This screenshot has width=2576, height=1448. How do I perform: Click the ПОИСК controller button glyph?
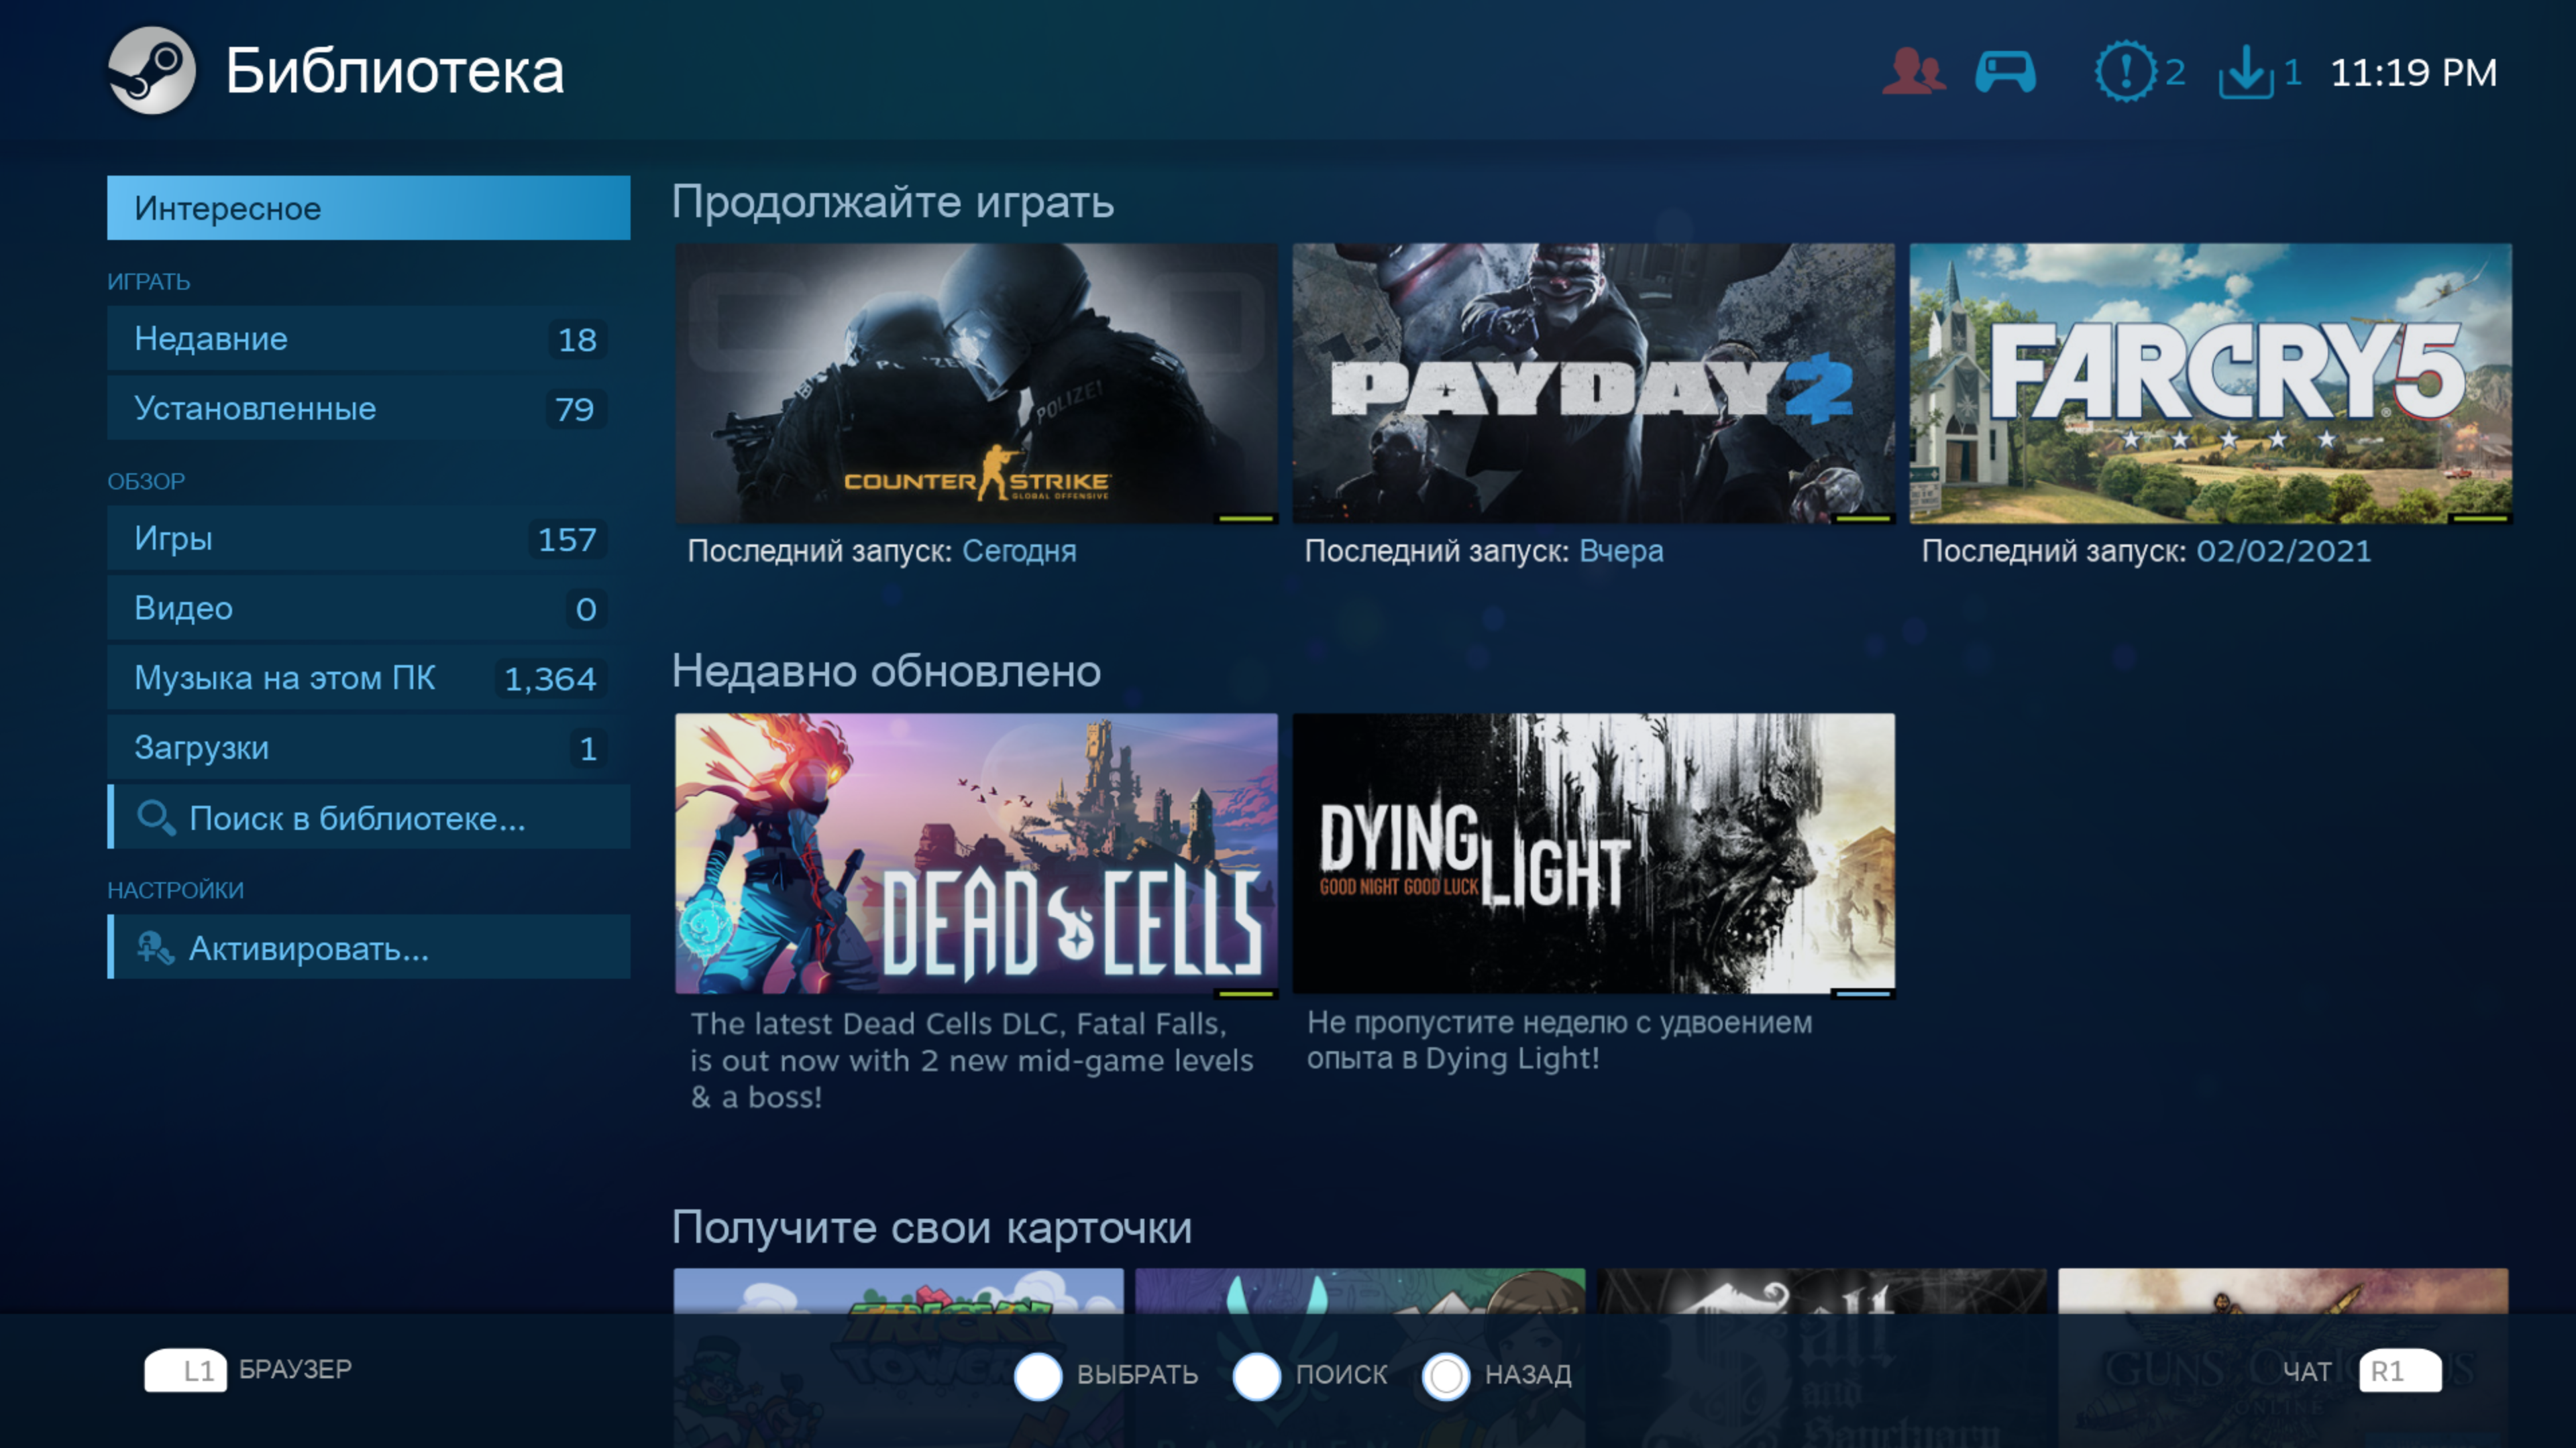point(1257,1376)
